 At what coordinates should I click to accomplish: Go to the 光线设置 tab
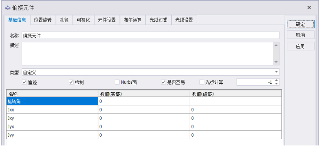click(x=184, y=20)
